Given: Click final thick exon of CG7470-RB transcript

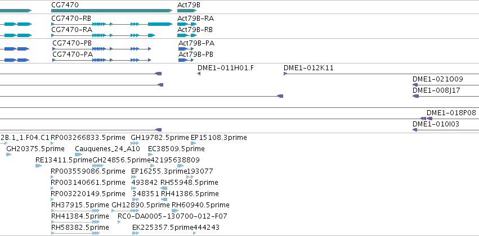Looking at the screenshot, I should (160, 24).
